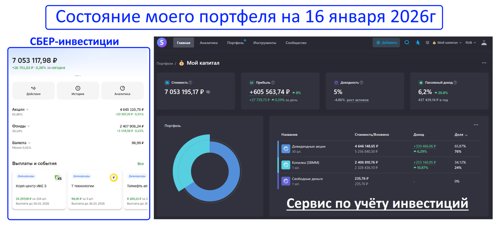The width and height of the screenshot is (500, 226).
Task: Click the 4 645 110,75 ₽ Акции amount
Action: pyautogui.click(x=131, y=109)
